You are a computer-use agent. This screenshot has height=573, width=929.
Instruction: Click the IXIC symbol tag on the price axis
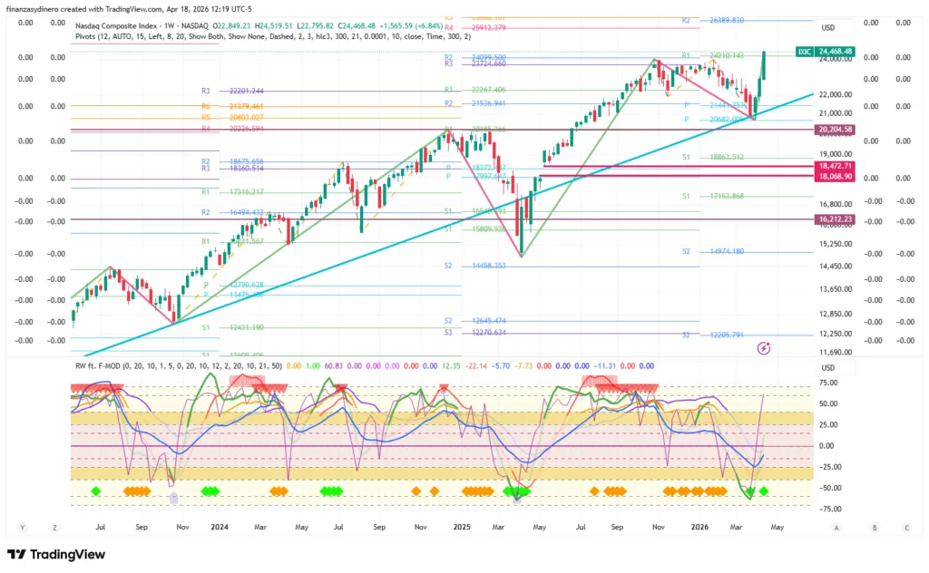804,52
